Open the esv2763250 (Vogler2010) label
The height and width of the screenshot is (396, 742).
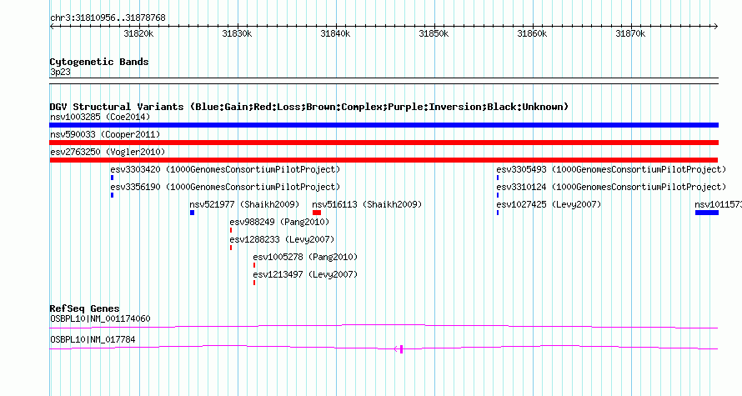(108, 152)
